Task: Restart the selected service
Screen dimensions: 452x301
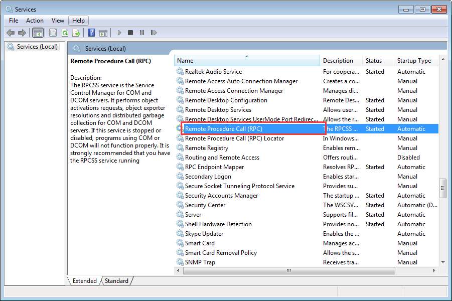Action: [154, 32]
